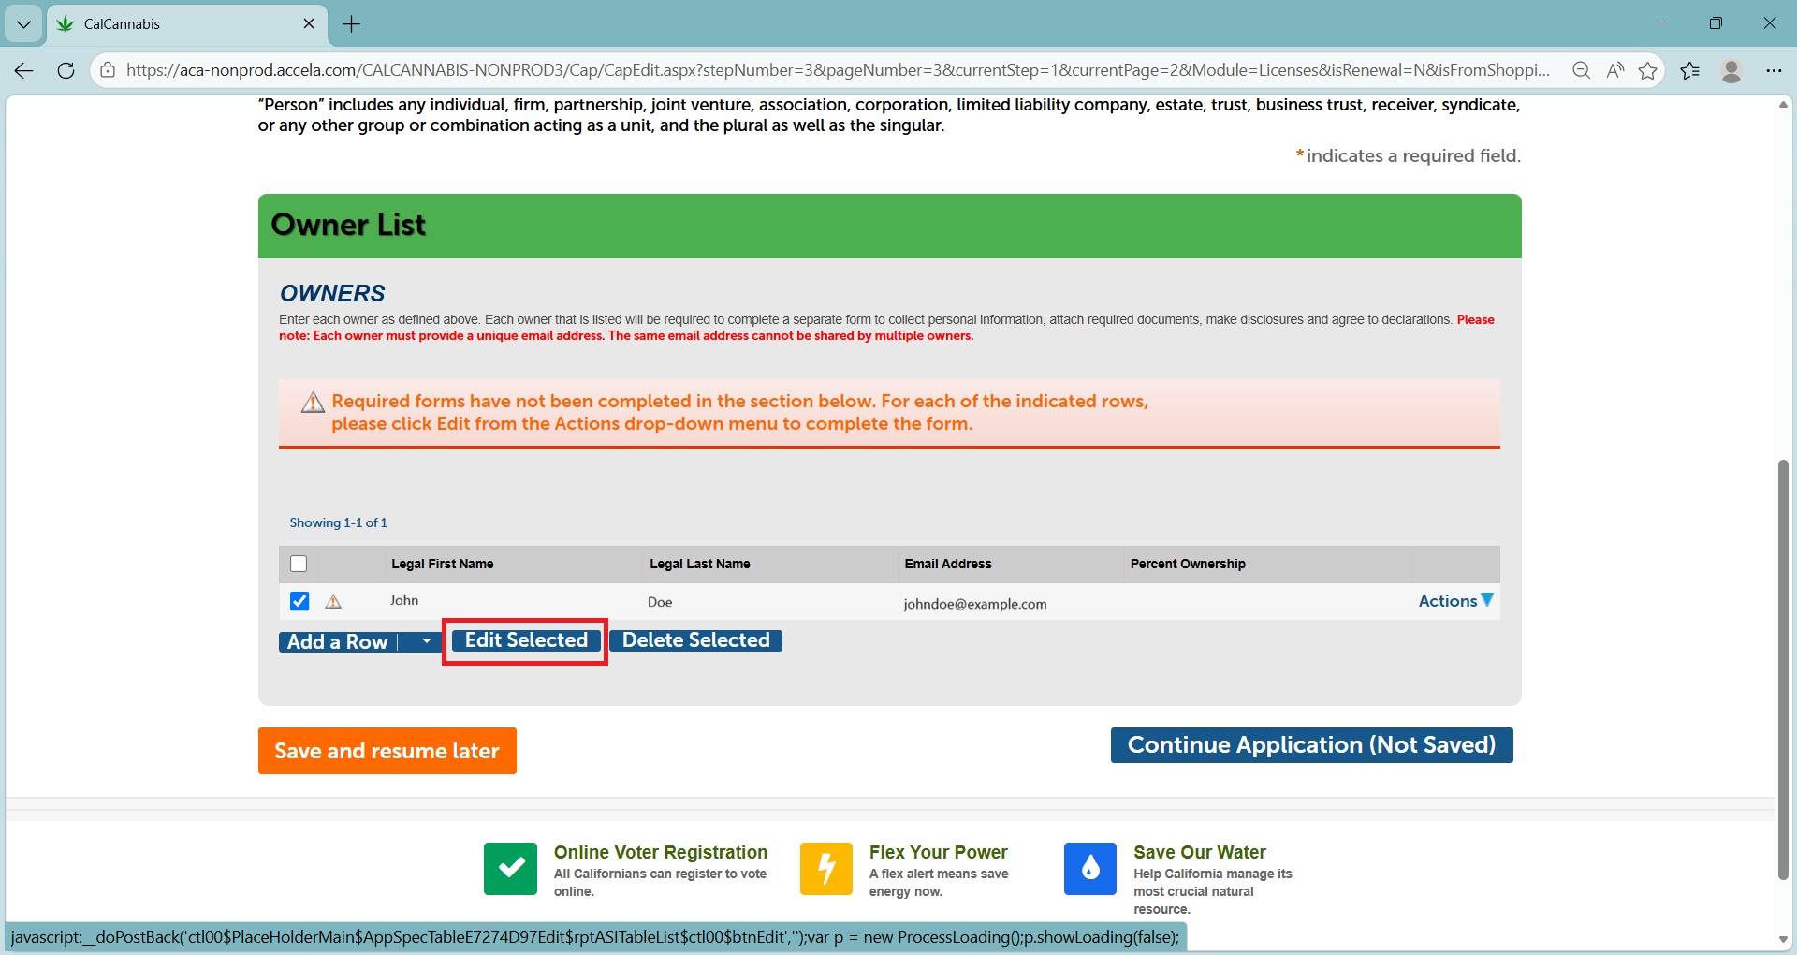Open the zoom magnifier control
Image resolution: width=1797 pixels, height=955 pixels.
[1582, 70]
